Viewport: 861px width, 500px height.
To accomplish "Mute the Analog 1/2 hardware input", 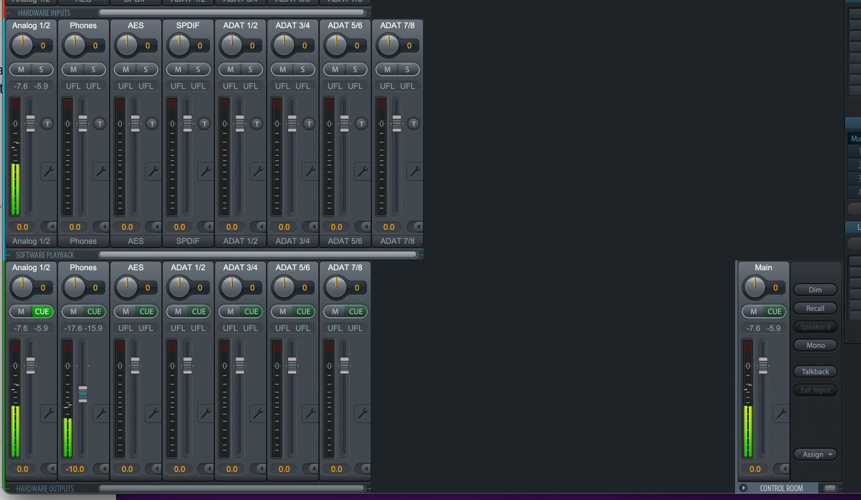I will click(21, 70).
